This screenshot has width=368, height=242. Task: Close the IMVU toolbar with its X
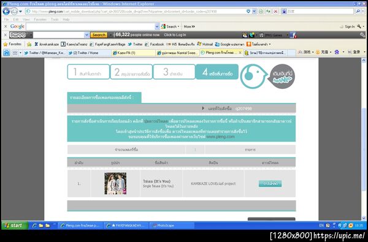pyautogui.click(x=6, y=35)
